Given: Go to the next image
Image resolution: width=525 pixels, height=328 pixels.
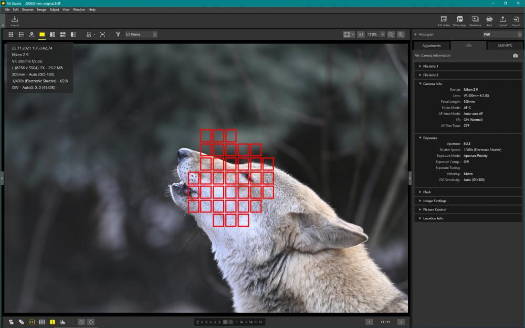Looking at the screenshot, I should pyautogui.click(x=401, y=322).
